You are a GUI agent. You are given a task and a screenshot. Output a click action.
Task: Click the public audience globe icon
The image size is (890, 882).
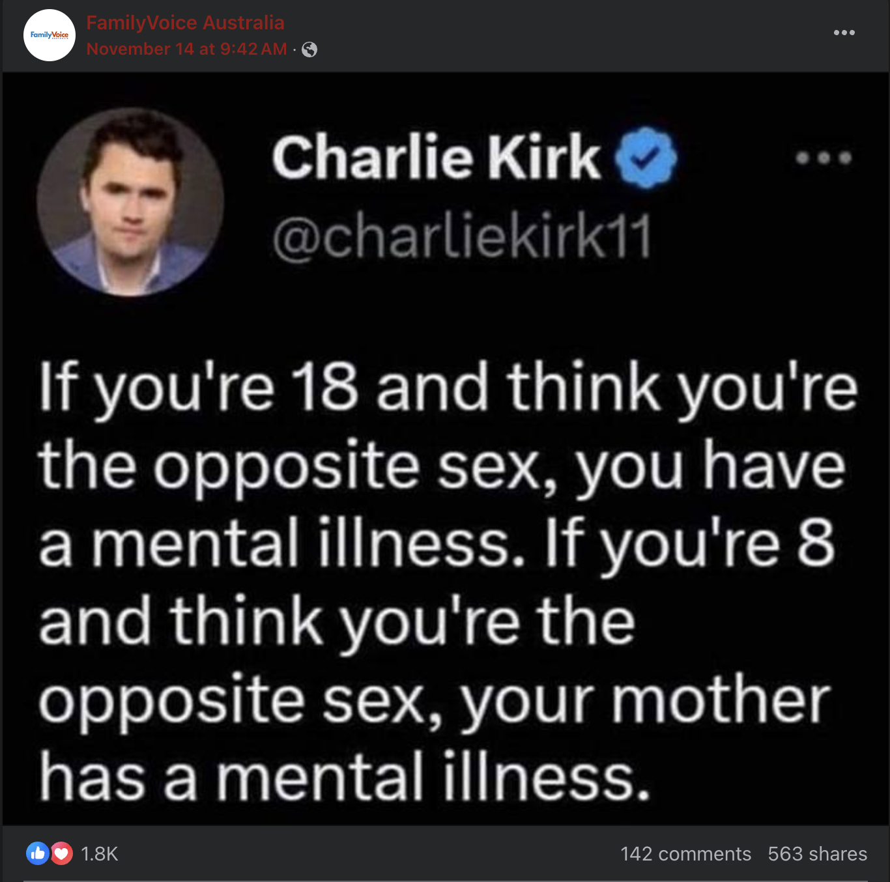pos(310,50)
